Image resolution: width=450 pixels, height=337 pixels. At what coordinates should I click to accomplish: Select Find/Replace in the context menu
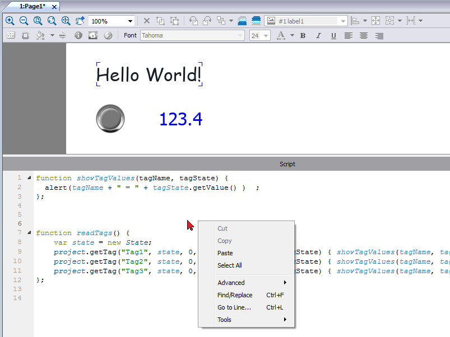click(x=235, y=295)
